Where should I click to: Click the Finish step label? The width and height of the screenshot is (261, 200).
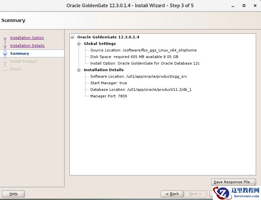15,69
